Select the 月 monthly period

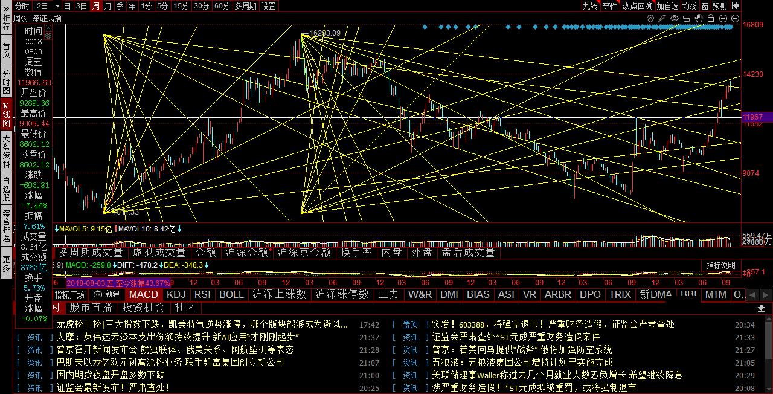point(107,6)
